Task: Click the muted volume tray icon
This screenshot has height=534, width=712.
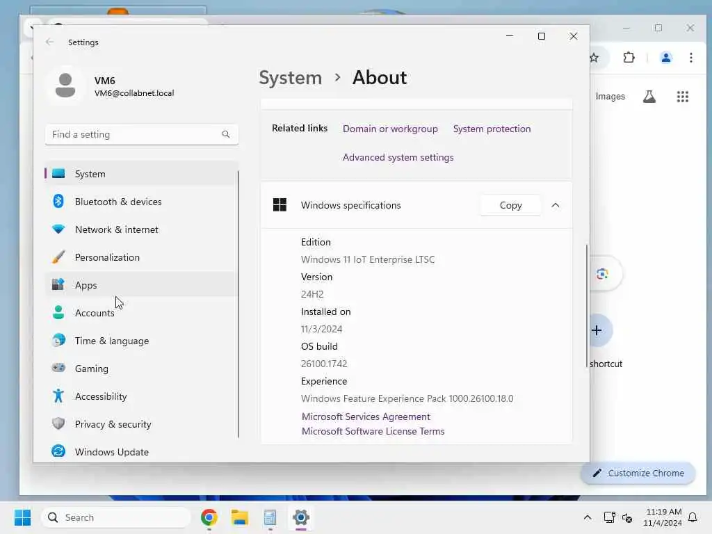Action: pyautogui.click(x=627, y=517)
